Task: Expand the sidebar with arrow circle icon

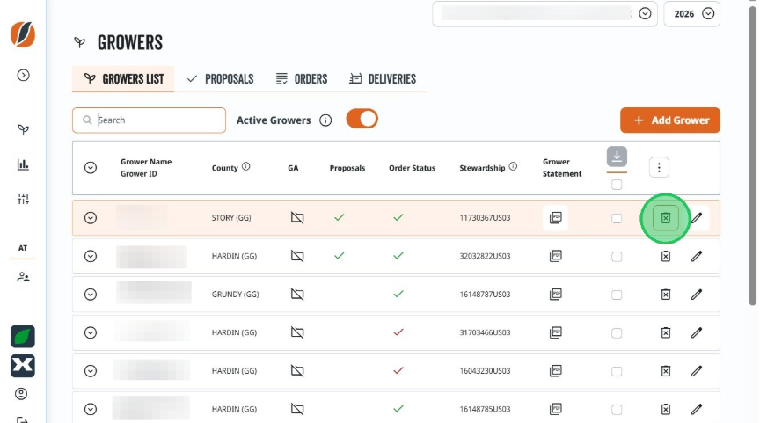Action: (x=23, y=75)
